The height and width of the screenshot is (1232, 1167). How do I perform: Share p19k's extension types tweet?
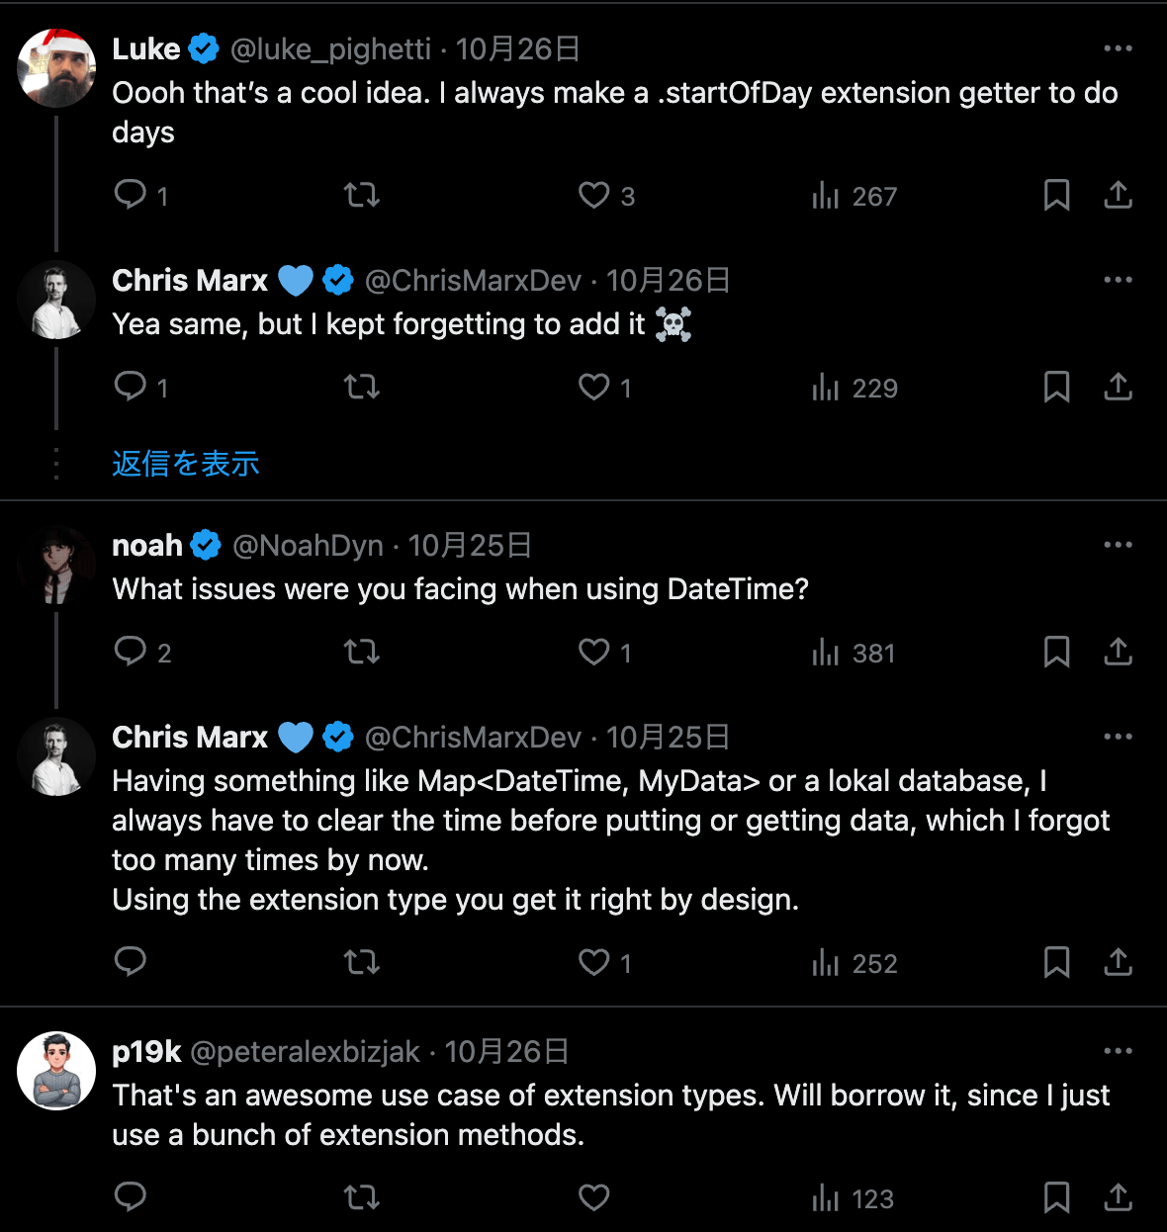click(x=1118, y=1197)
